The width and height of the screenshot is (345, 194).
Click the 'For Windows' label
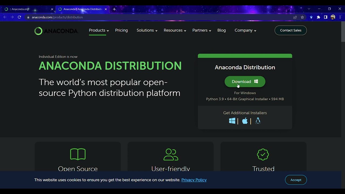pos(245,93)
